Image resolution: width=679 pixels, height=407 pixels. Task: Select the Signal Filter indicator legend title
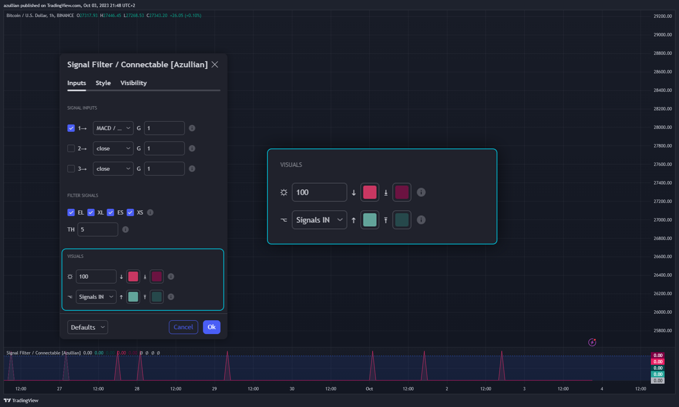click(x=43, y=353)
